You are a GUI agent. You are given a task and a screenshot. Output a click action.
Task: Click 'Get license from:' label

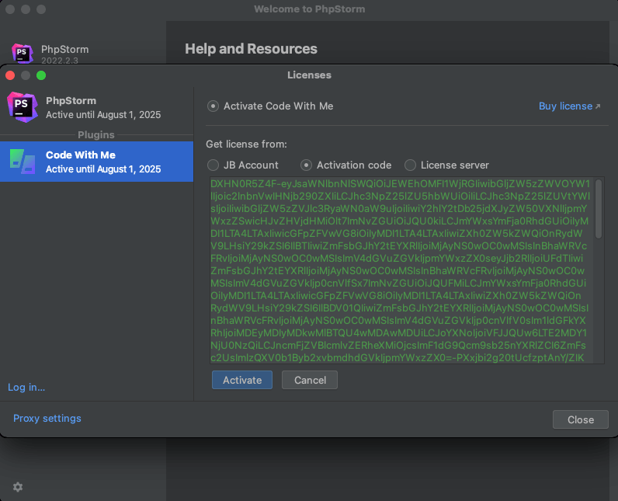point(246,144)
